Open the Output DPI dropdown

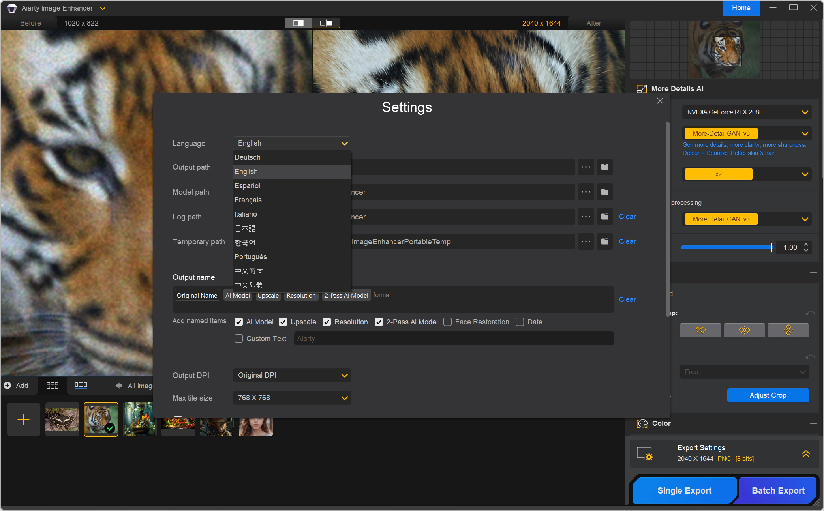pos(292,375)
